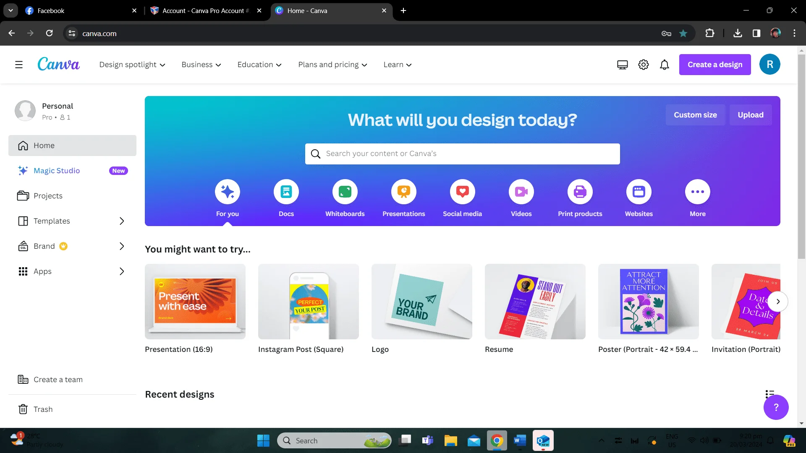Screen dimensions: 806x453
Task: Switch to the Canva Pro Account tab
Action: (x=206, y=10)
